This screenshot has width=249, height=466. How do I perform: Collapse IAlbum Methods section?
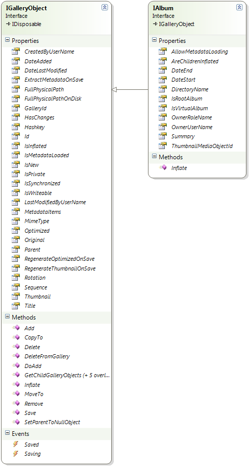[x=154, y=156]
